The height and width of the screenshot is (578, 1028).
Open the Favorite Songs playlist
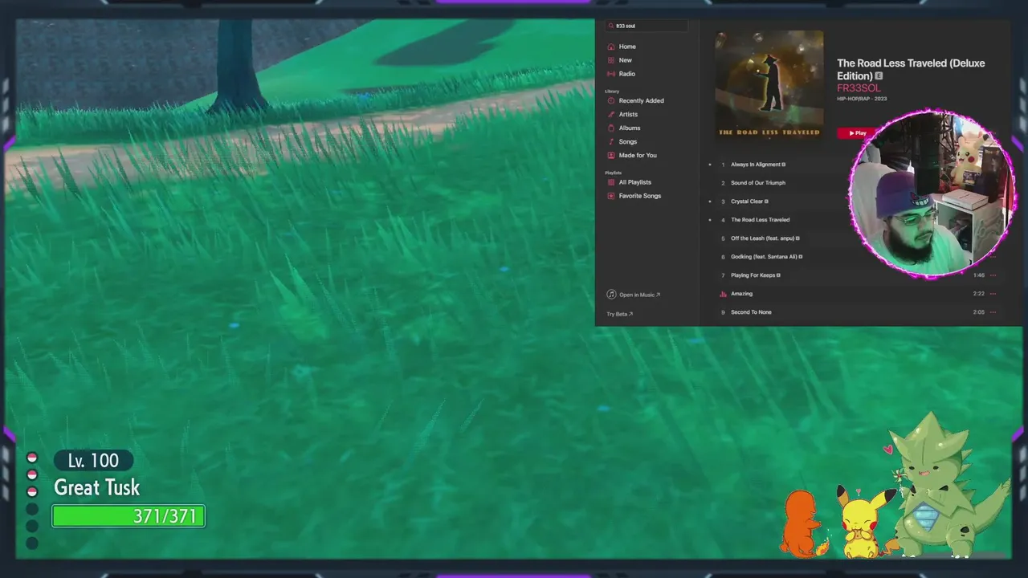[x=639, y=196]
